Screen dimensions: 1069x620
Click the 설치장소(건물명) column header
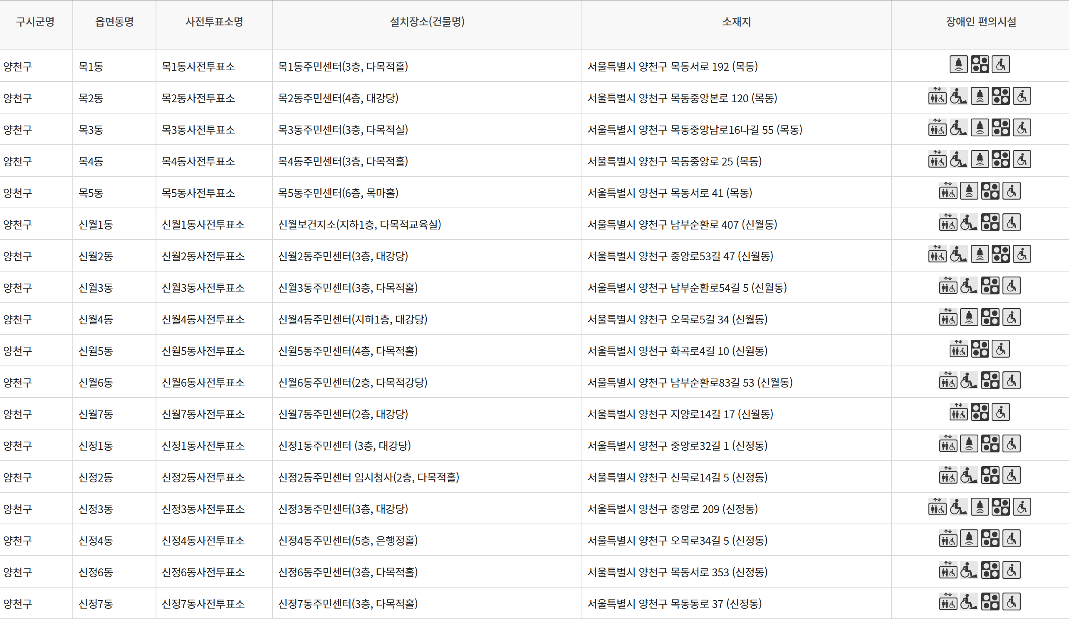click(x=427, y=22)
